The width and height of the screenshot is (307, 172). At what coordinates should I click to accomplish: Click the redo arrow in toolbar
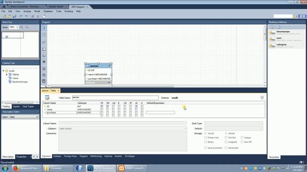pyautogui.click(x=26, y=16)
